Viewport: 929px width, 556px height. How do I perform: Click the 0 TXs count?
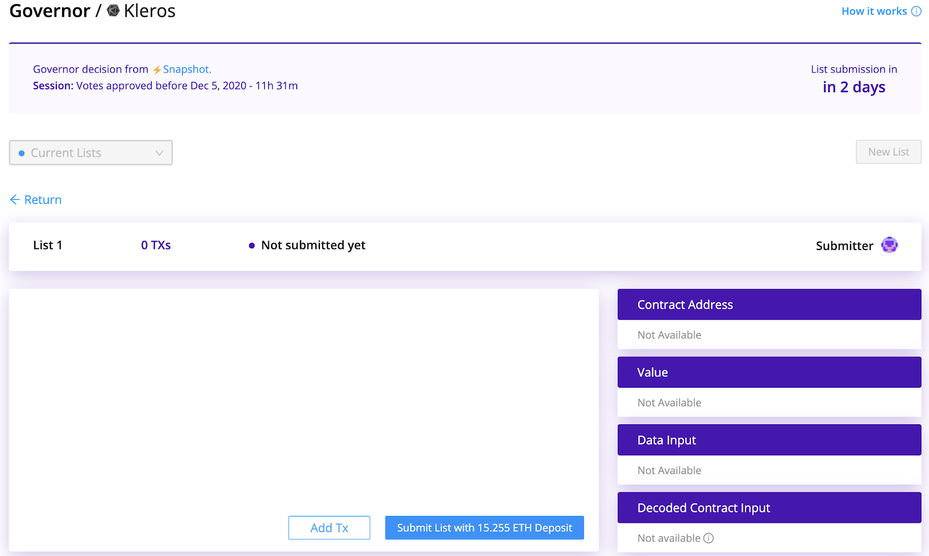click(x=156, y=245)
